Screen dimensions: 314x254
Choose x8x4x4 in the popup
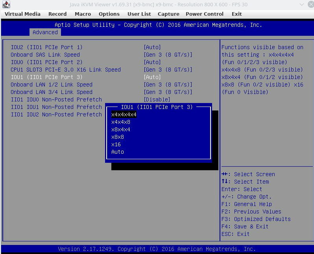pyautogui.click(x=121, y=129)
